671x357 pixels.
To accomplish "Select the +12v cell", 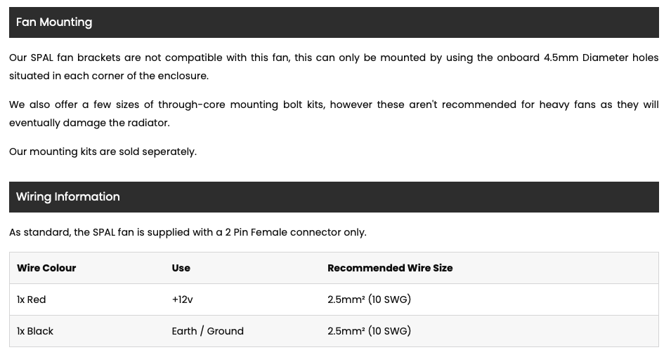I will 182,299.
